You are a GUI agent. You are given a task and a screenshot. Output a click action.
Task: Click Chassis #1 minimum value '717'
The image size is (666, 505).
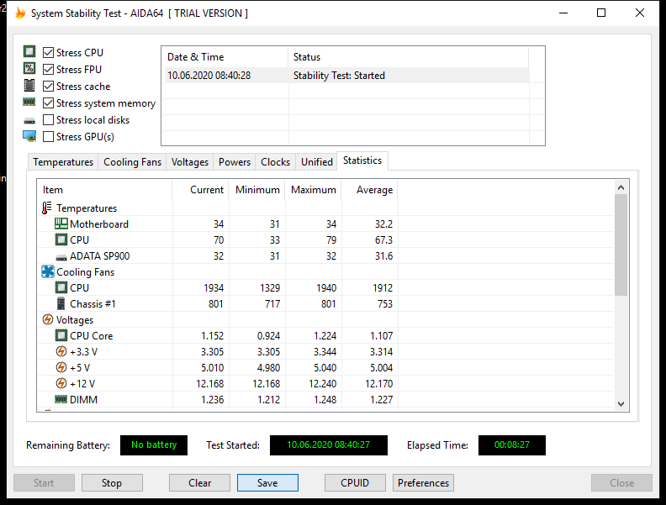click(x=272, y=304)
